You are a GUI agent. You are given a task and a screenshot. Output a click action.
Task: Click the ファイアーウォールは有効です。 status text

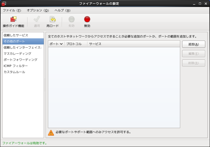pos(25,143)
